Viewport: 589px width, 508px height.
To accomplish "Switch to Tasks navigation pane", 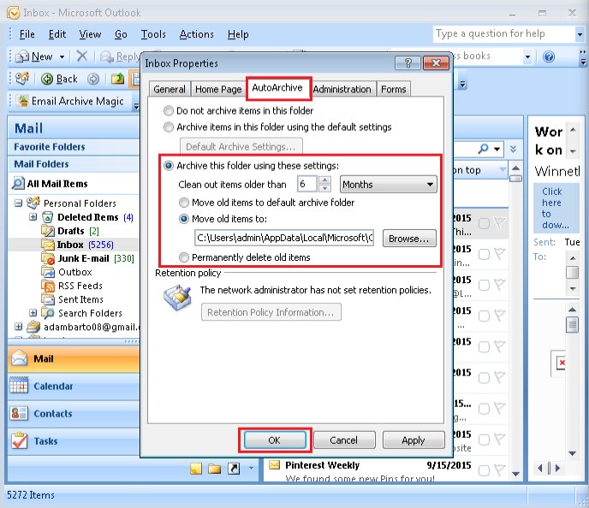I will click(x=74, y=440).
